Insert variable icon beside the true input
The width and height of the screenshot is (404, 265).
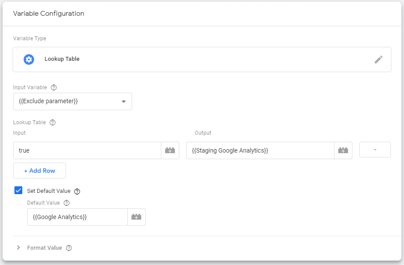point(170,150)
